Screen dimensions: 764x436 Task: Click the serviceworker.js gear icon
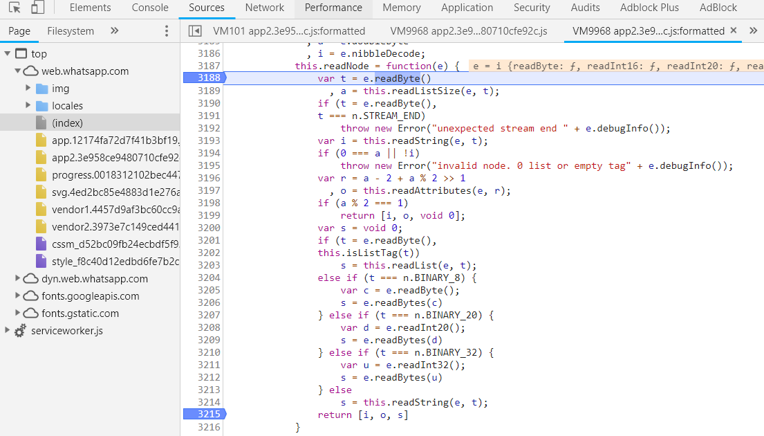[20, 331]
